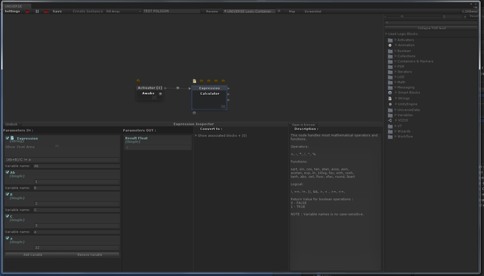Toggle the Show Text Area checkbox
Image resolution: width=484 pixels, height=276 pixels.
[x=57, y=147]
